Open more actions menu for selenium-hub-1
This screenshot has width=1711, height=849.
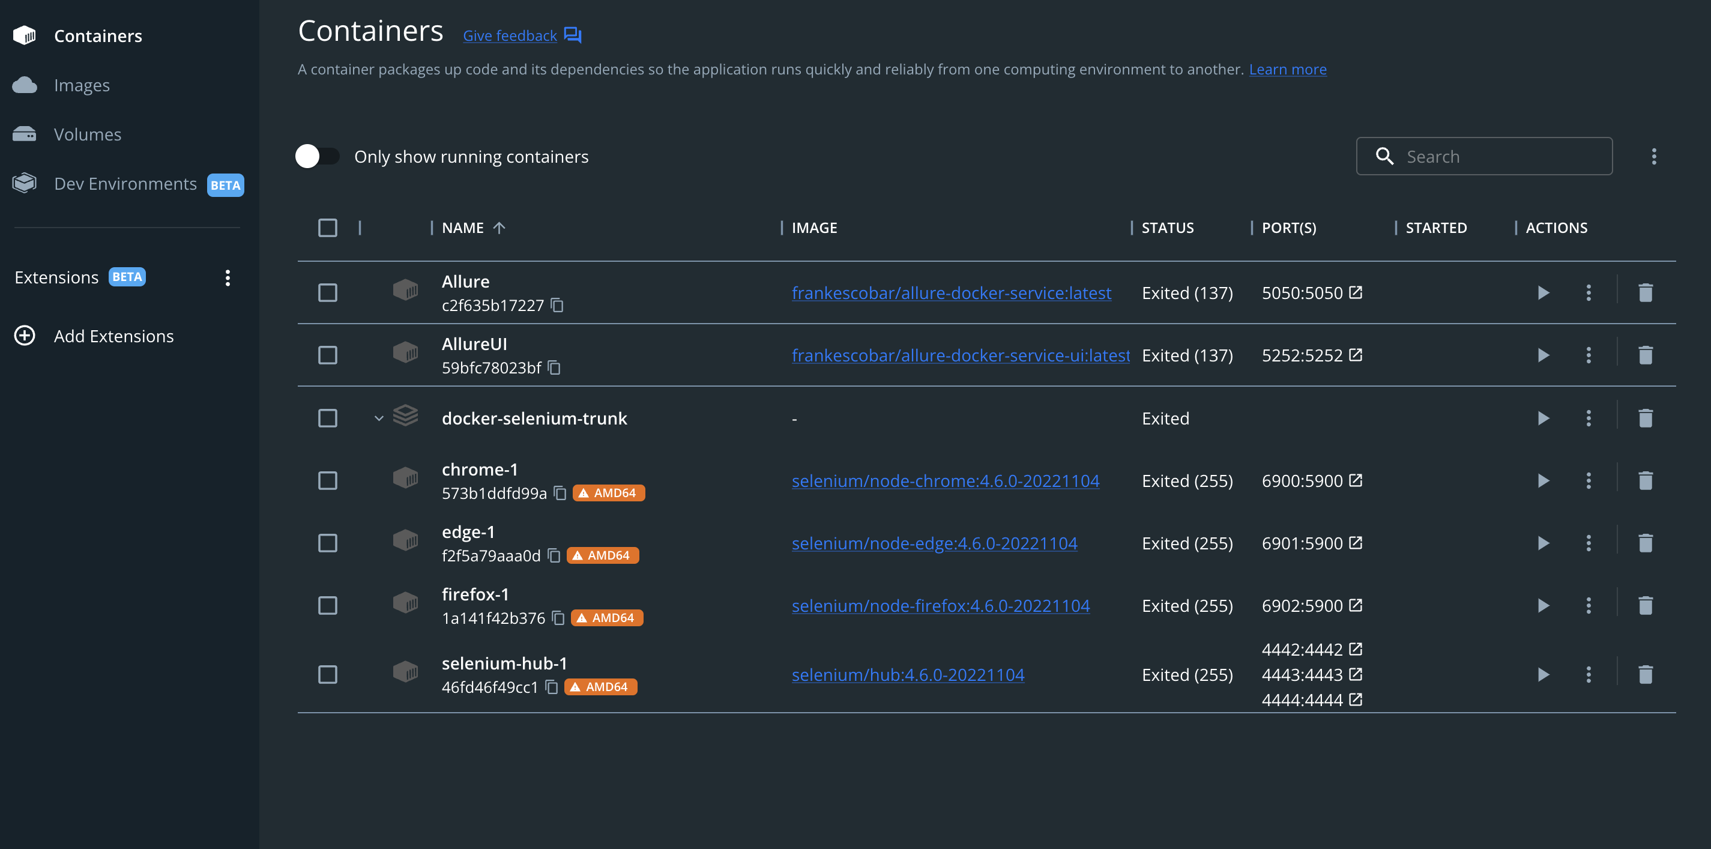1588,675
